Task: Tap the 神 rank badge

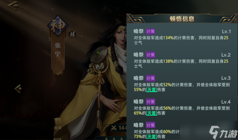Action: (x=58, y=26)
